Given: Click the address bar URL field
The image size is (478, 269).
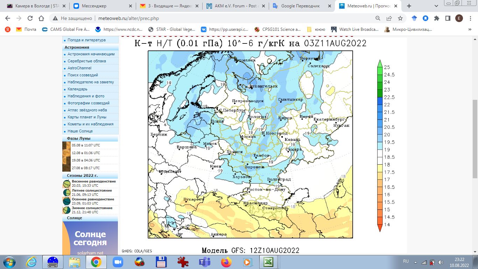Looking at the screenshot, I should [210, 18].
